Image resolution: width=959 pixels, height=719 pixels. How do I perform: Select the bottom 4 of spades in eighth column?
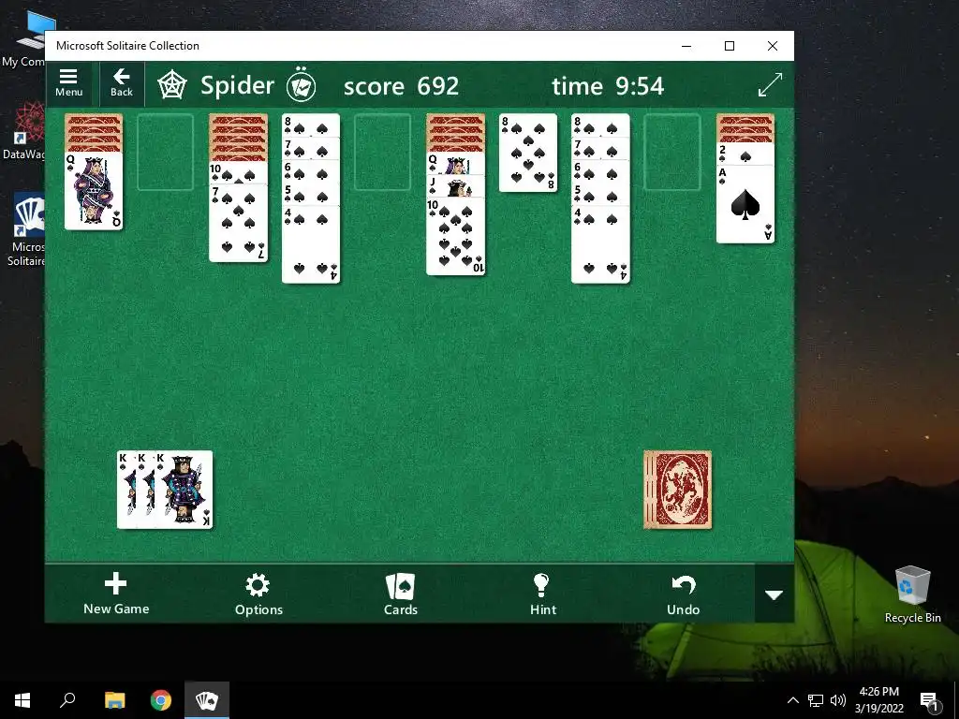pos(600,244)
